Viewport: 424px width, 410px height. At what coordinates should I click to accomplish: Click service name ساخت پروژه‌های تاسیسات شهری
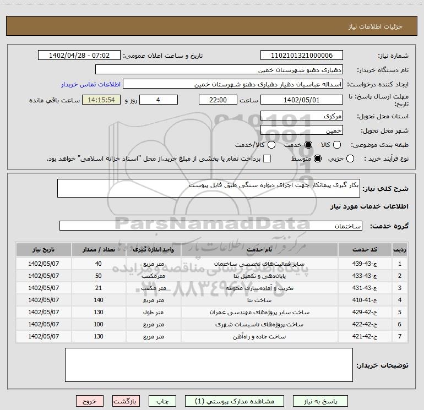pos(259,324)
